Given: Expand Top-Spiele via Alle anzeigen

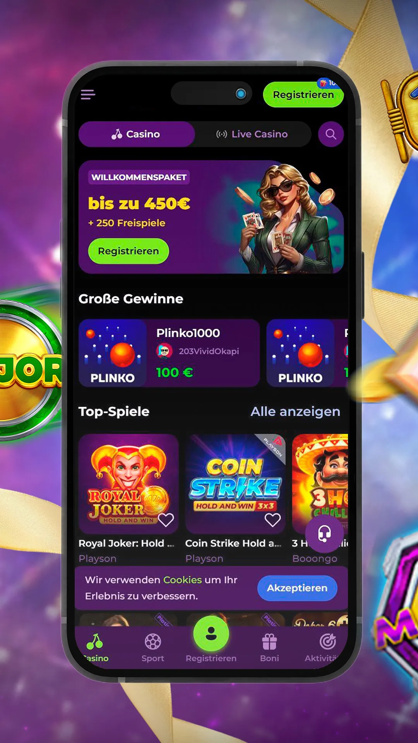Looking at the screenshot, I should tap(295, 411).
